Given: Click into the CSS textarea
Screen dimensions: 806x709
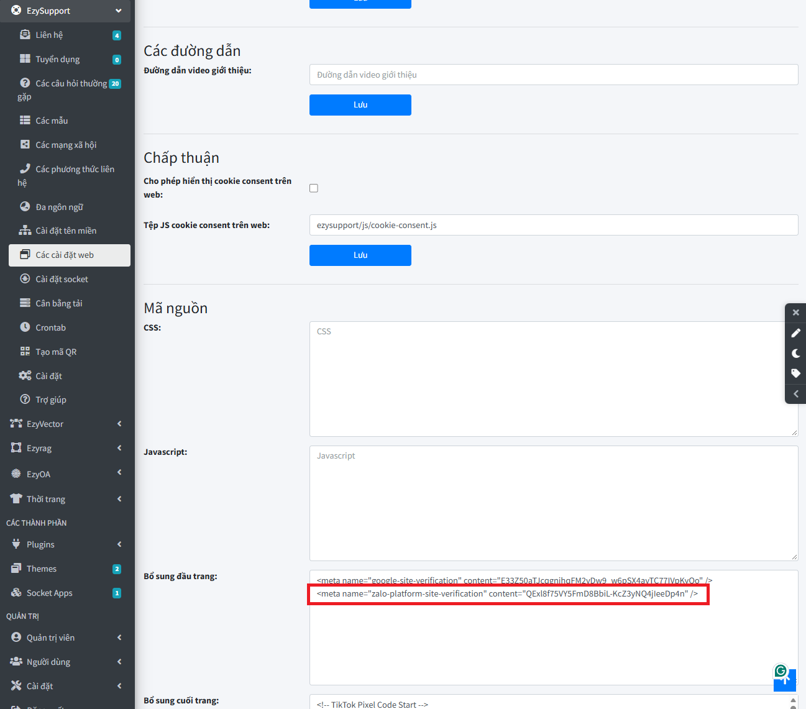Looking at the screenshot, I should click(x=554, y=379).
